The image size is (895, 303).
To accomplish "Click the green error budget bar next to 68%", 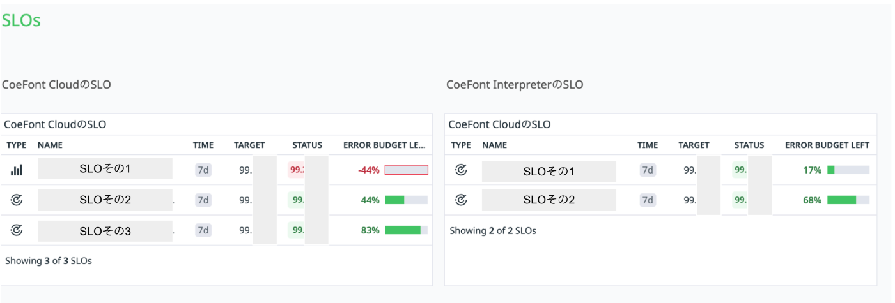I will coord(848,200).
